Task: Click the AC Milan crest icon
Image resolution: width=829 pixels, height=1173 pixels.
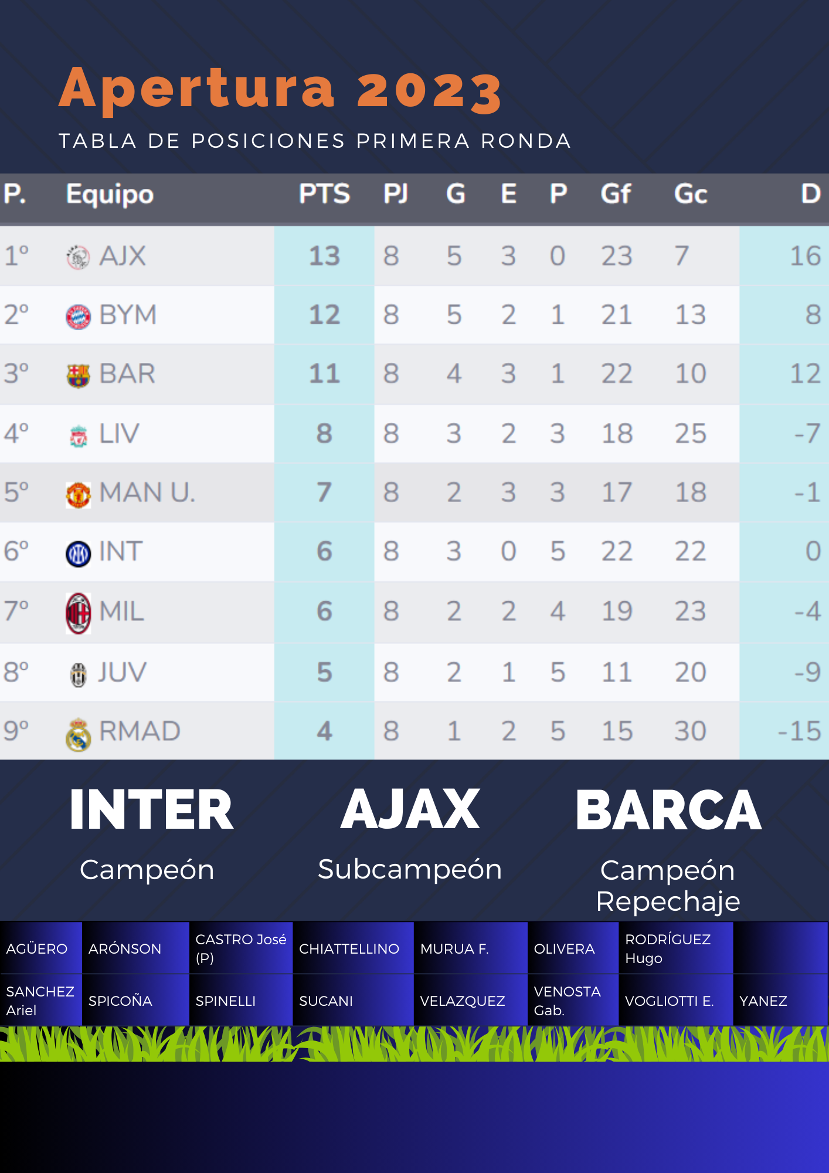Action: [78, 613]
